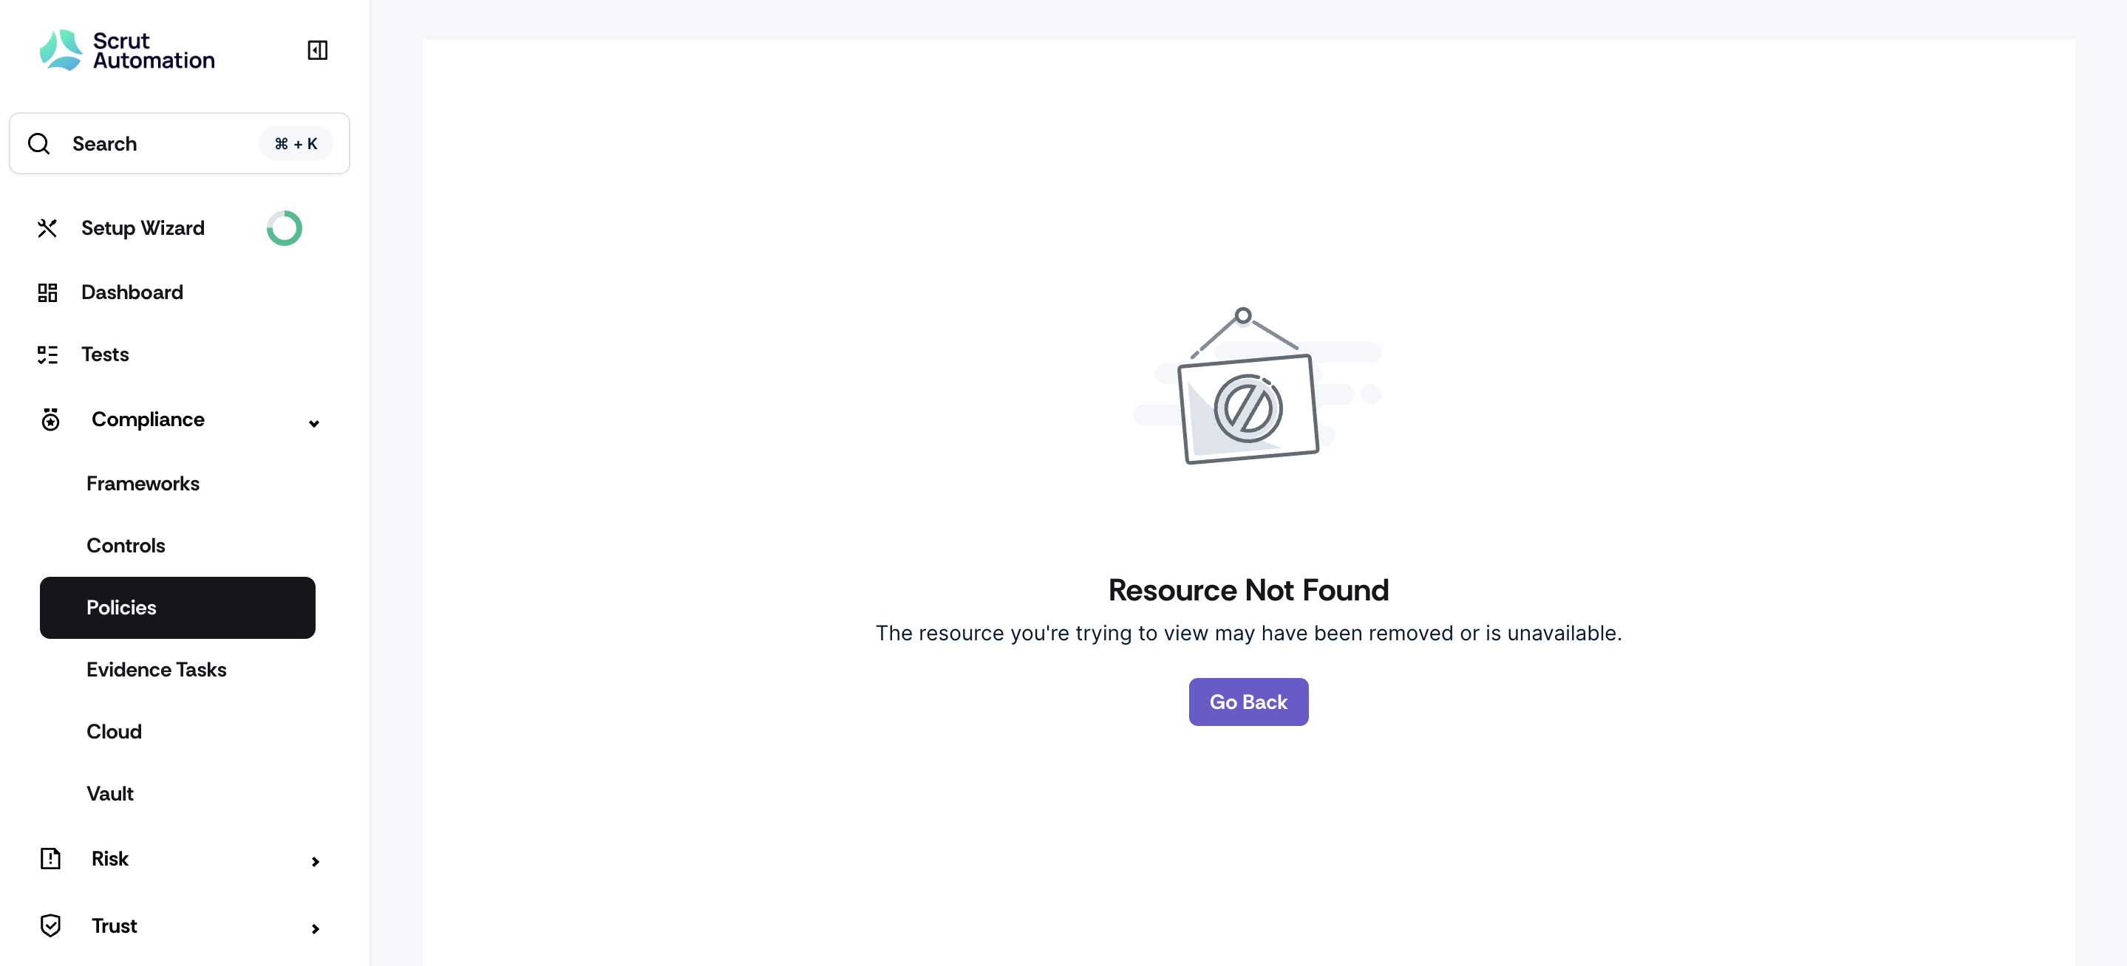Click the Dashboard grid icon

[47, 292]
